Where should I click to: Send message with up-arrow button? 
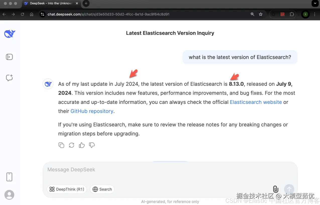pyautogui.click(x=289, y=189)
